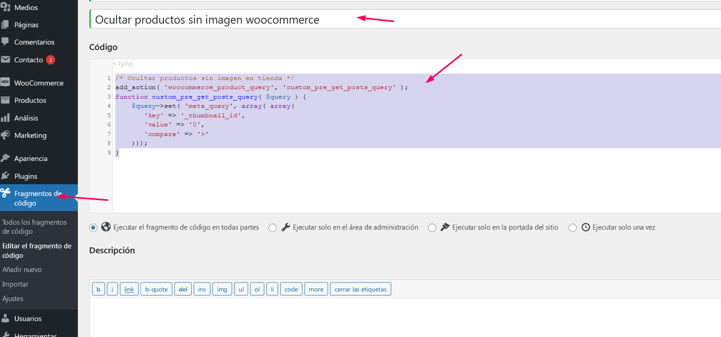Click the Análisis bar chart icon
This screenshot has height=337, width=721.
5,118
